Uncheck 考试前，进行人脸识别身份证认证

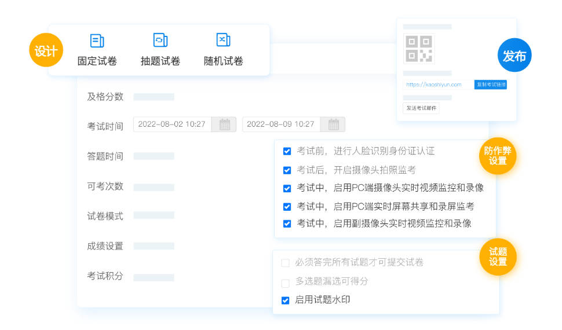click(287, 152)
